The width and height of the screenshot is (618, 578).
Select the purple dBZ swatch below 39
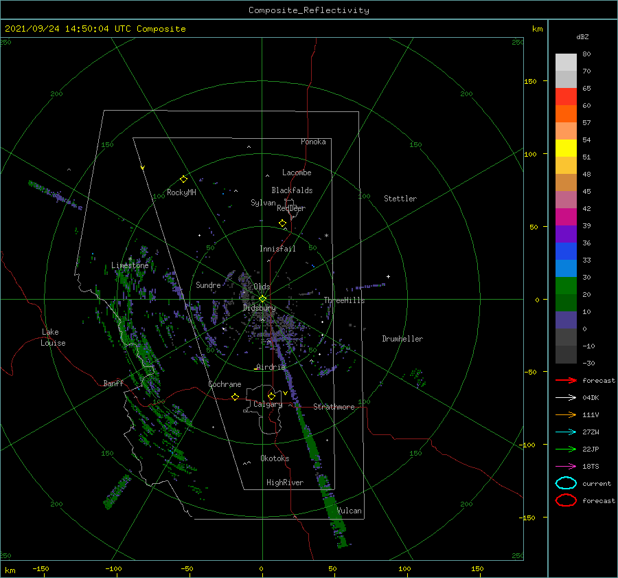[x=566, y=234]
